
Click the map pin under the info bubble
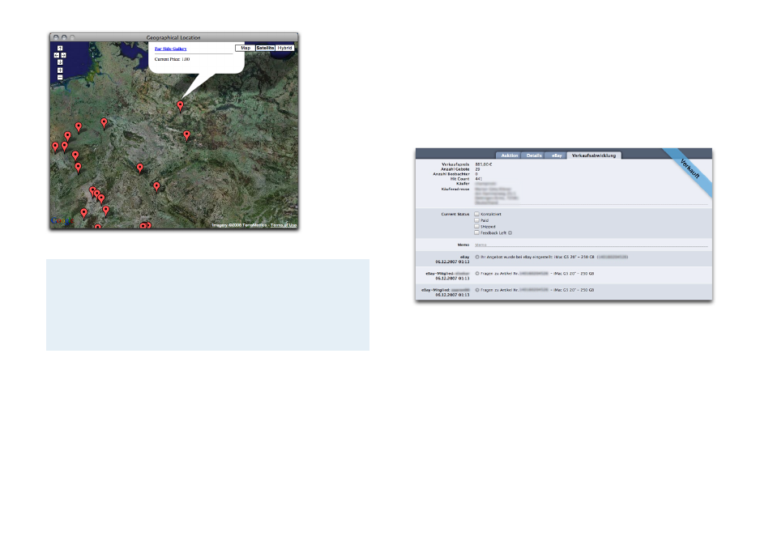181,106
